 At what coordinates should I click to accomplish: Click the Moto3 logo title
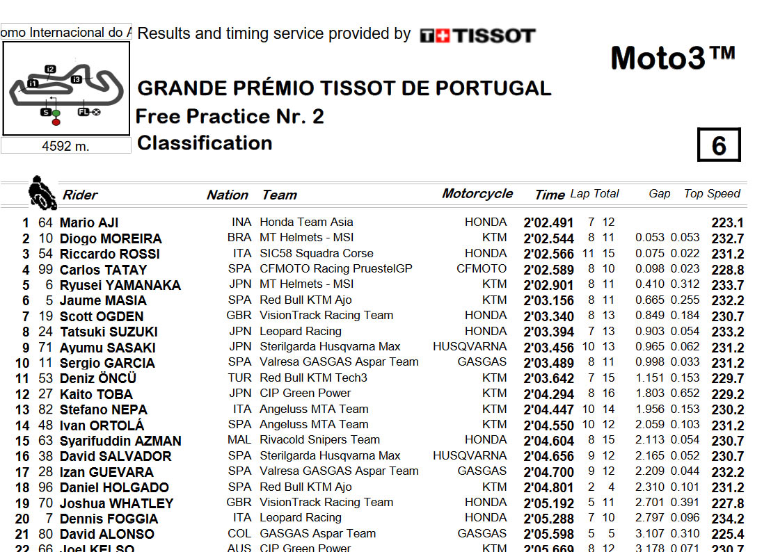(x=673, y=58)
